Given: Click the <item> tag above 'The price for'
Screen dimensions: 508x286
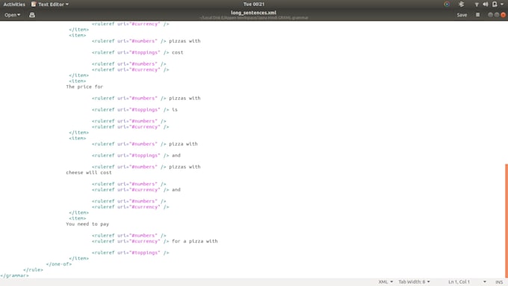Looking at the screenshot, I should pyautogui.click(x=78, y=81).
